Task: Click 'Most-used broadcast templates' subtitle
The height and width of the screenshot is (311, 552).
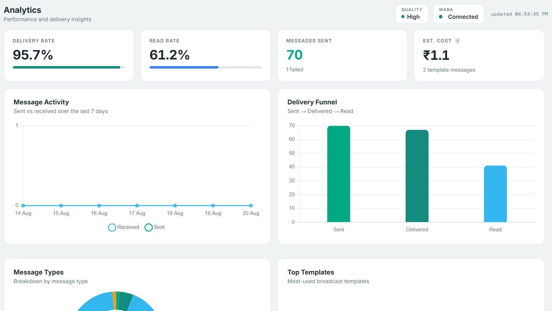Action: point(328,281)
